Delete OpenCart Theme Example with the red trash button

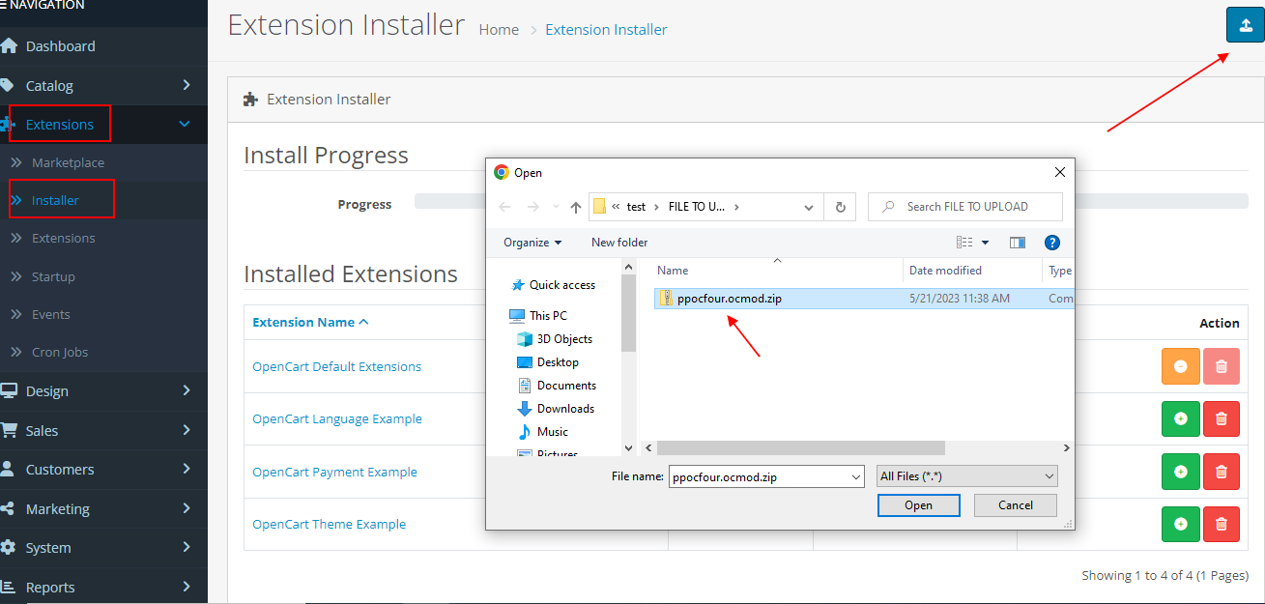(x=1222, y=524)
